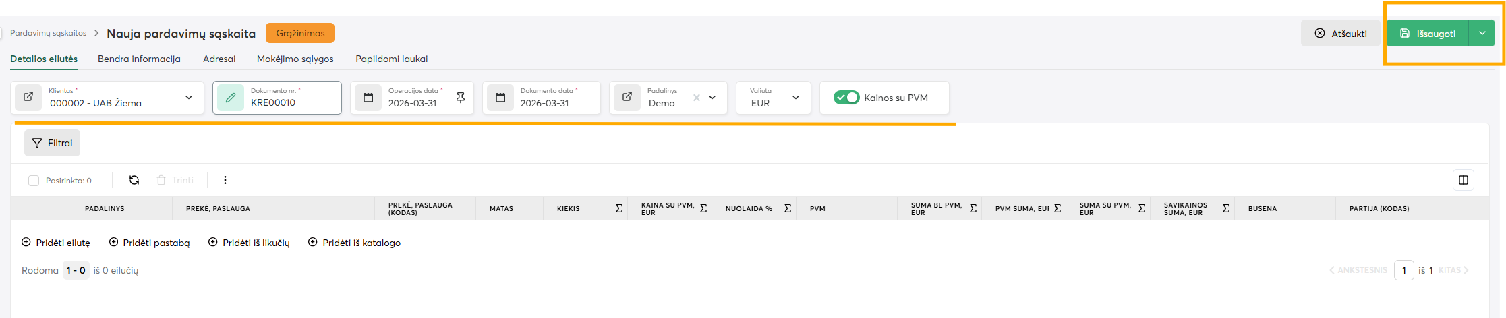Expand the Valiuta currency dropdown
The width and height of the screenshot is (1506, 318).
tap(796, 98)
